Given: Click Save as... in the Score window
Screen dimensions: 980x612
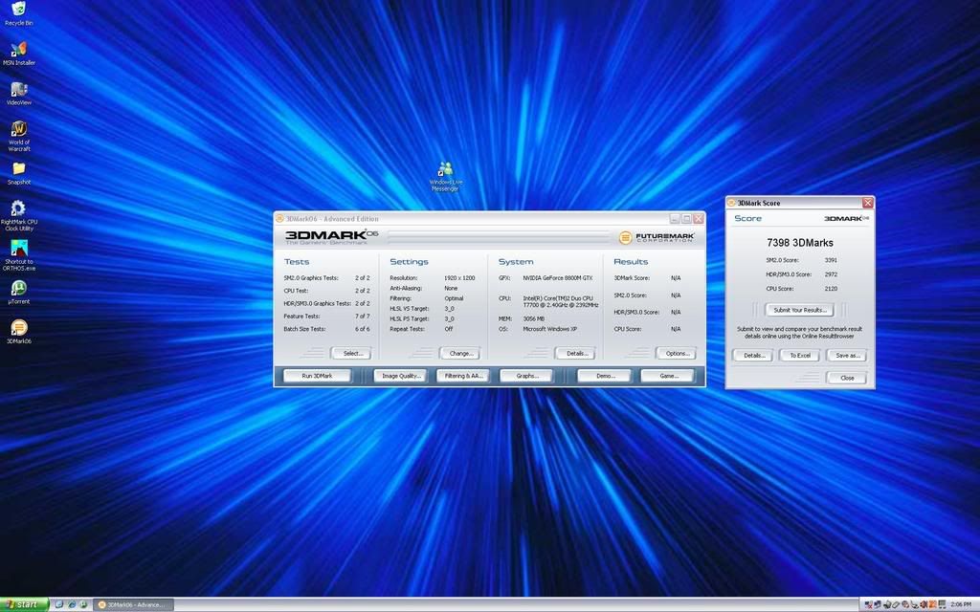Looking at the screenshot, I should point(847,356).
